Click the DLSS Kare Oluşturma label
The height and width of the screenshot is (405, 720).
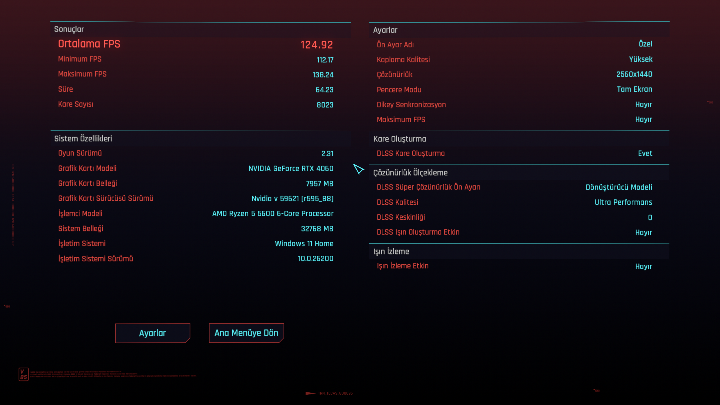pyautogui.click(x=411, y=153)
